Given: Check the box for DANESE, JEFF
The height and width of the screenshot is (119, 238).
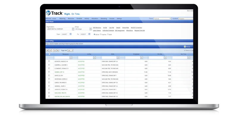Looking at the screenshot, I should [x=49, y=72].
